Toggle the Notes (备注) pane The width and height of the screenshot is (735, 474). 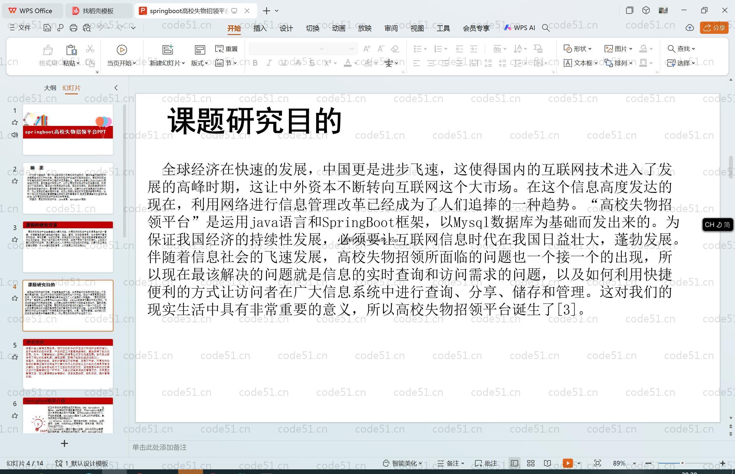pyautogui.click(x=451, y=463)
